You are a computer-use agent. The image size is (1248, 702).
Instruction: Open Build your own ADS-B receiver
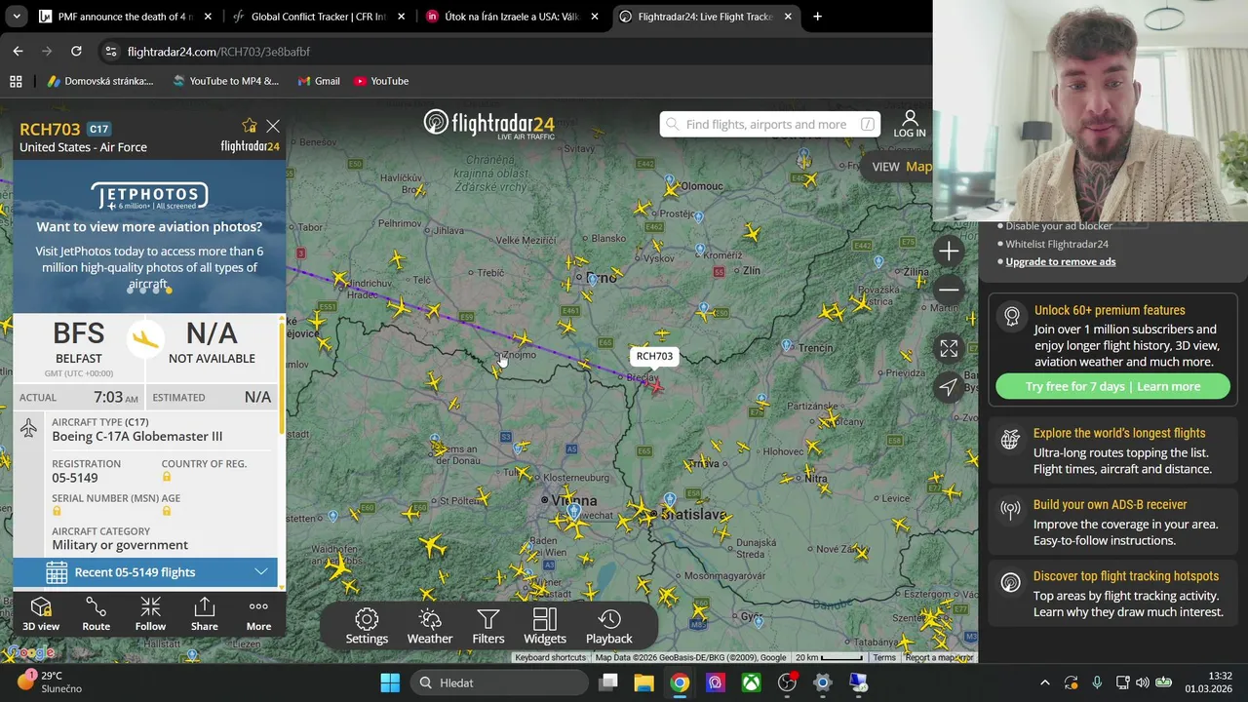[x=1112, y=523]
